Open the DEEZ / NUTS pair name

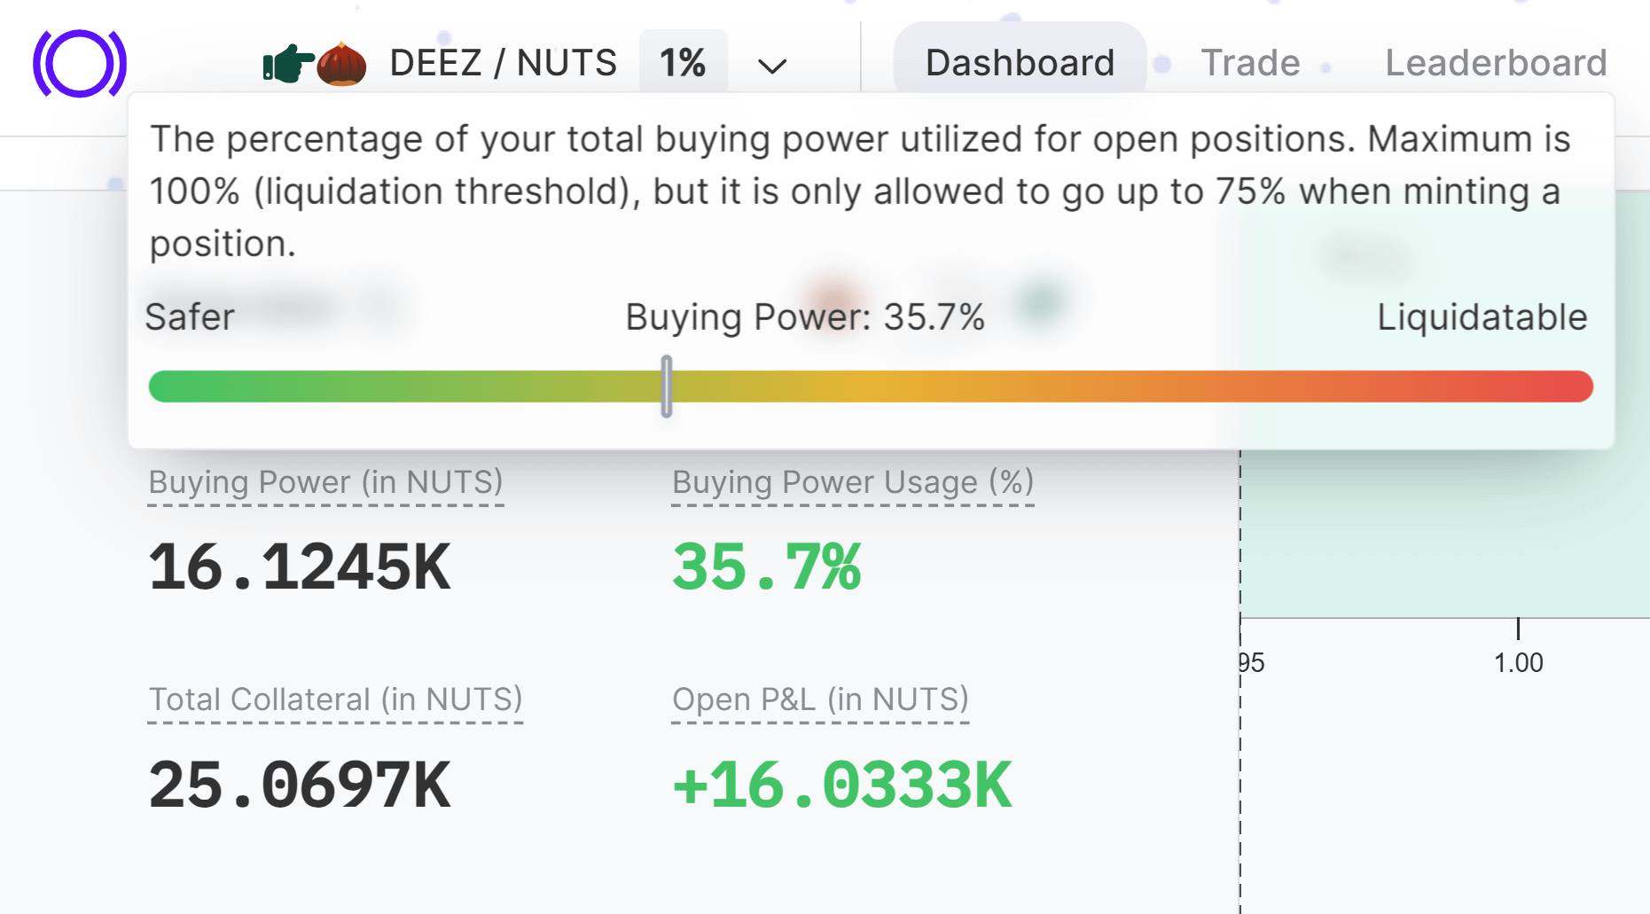[503, 63]
